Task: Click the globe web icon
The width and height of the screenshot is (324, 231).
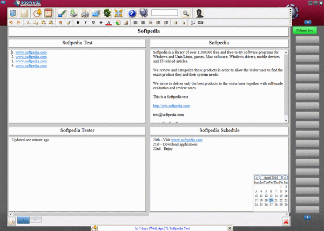Action: point(143,13)
